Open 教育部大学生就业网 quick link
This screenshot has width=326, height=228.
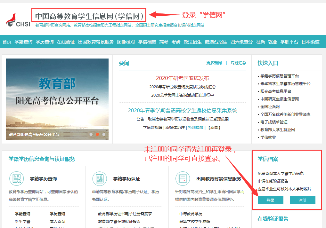[x=278, y=130]
